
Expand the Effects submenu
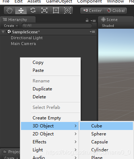point(50,142)
